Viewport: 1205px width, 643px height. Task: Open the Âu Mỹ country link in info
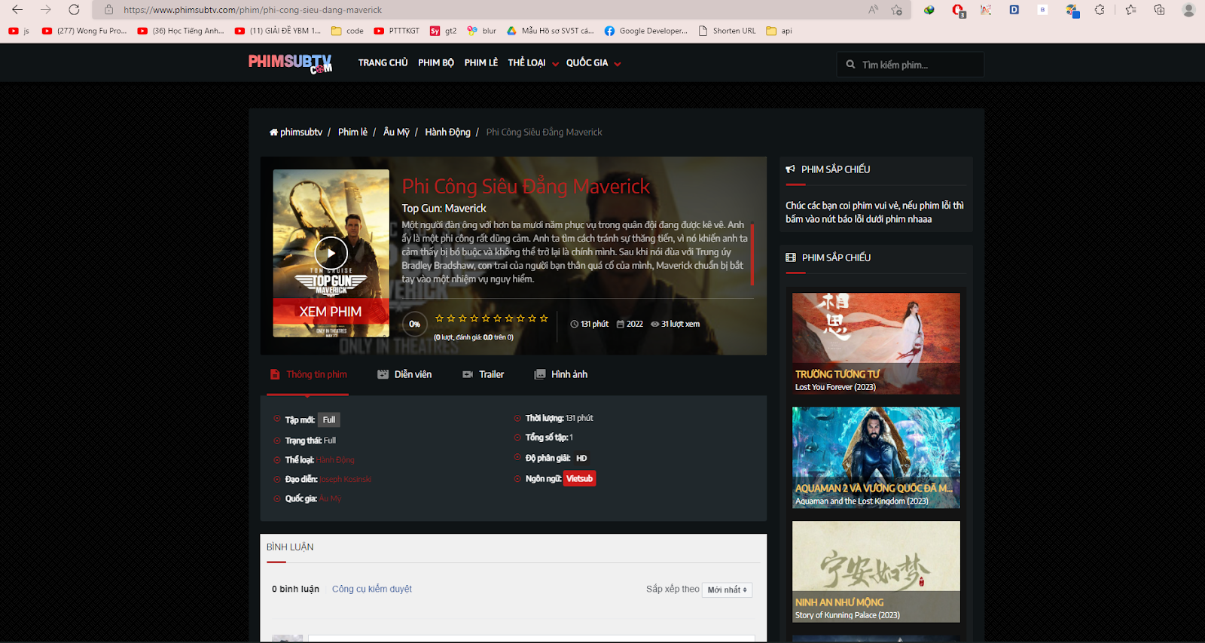tap(330, 498)
